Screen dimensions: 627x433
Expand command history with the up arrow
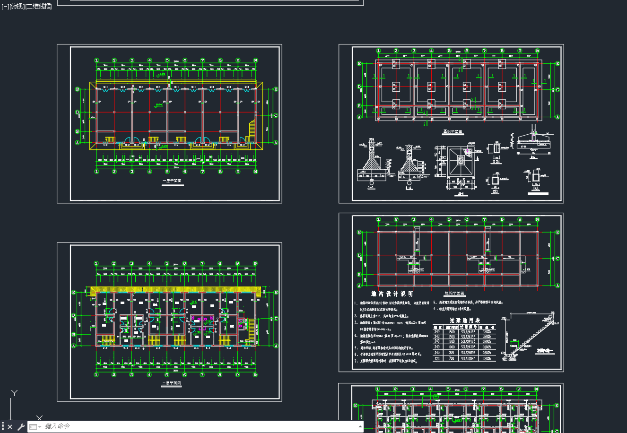point(360,426)
